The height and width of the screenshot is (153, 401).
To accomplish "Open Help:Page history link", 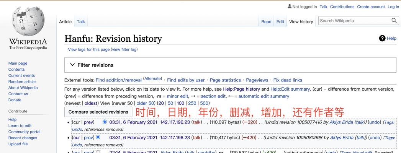I will (241, 89).
